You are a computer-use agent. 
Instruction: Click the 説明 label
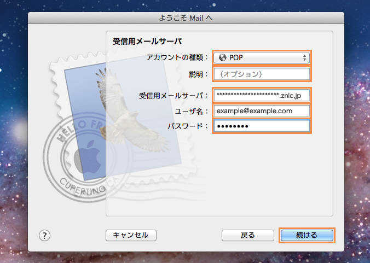pyautogui.click(x=199, y=74)
